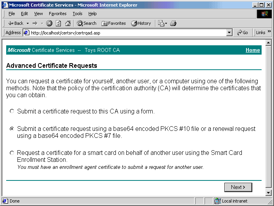Go back with the Back arrow button
This screenshot has width=274, height=206.
16,23
